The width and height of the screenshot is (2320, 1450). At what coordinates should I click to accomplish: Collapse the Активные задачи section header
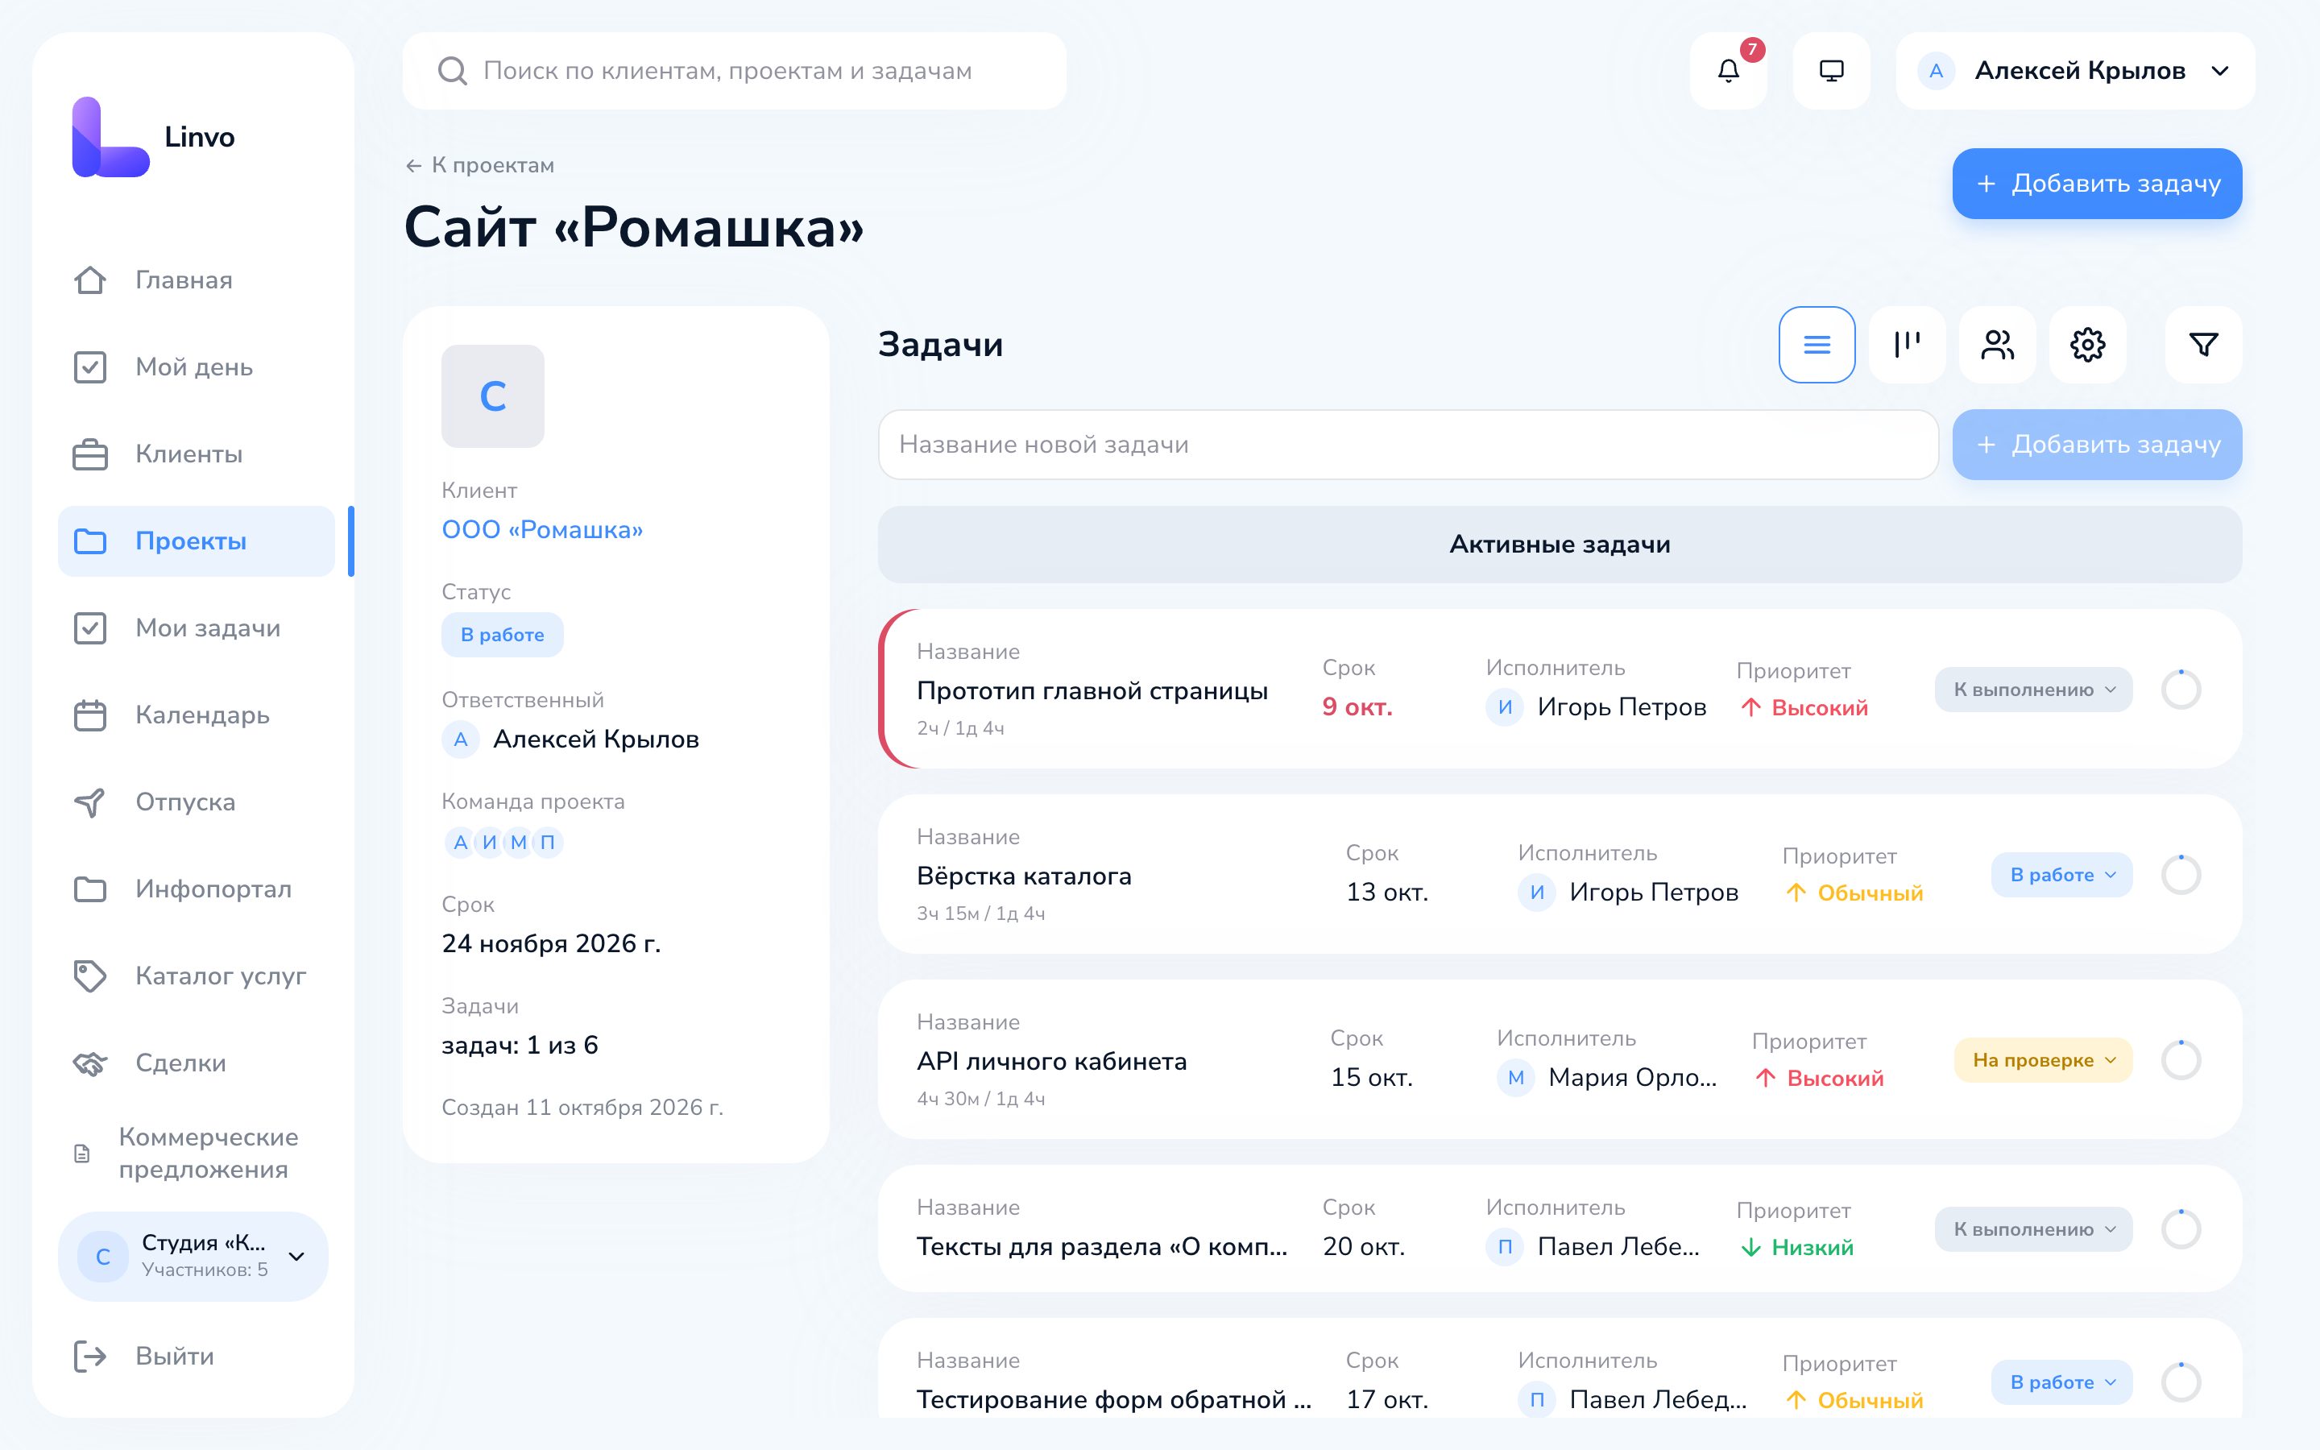[1560, 545]
